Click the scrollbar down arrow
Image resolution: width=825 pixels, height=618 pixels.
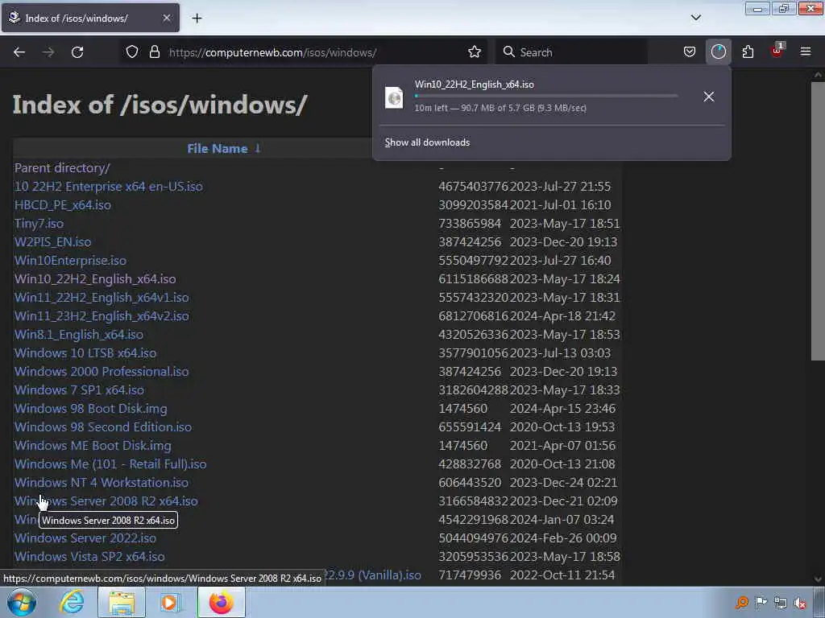click(x=818, y=579)
